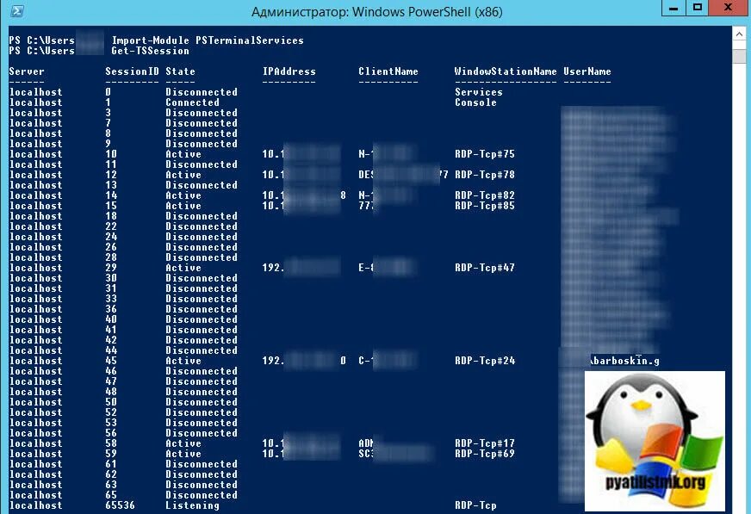The height and width of the screenshot is (514, 751).
Task: Click the window title 'Администратор: Windows PowerShell (x86)'
Action: point(376,11)
